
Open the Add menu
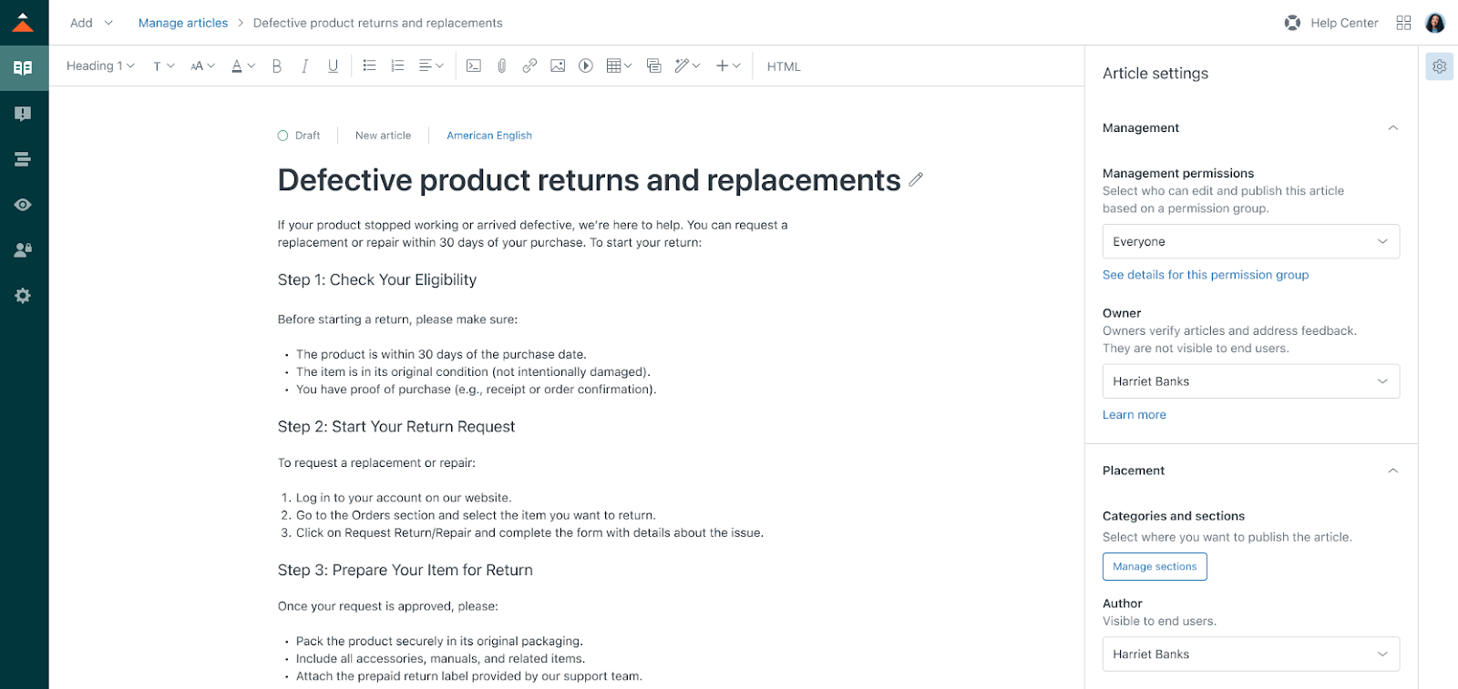[x=91, y=23]
